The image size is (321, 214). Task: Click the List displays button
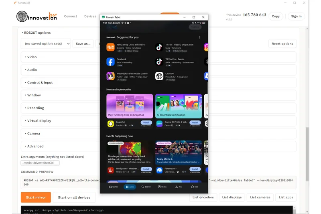pyautogui.click(x=232, y=197)
